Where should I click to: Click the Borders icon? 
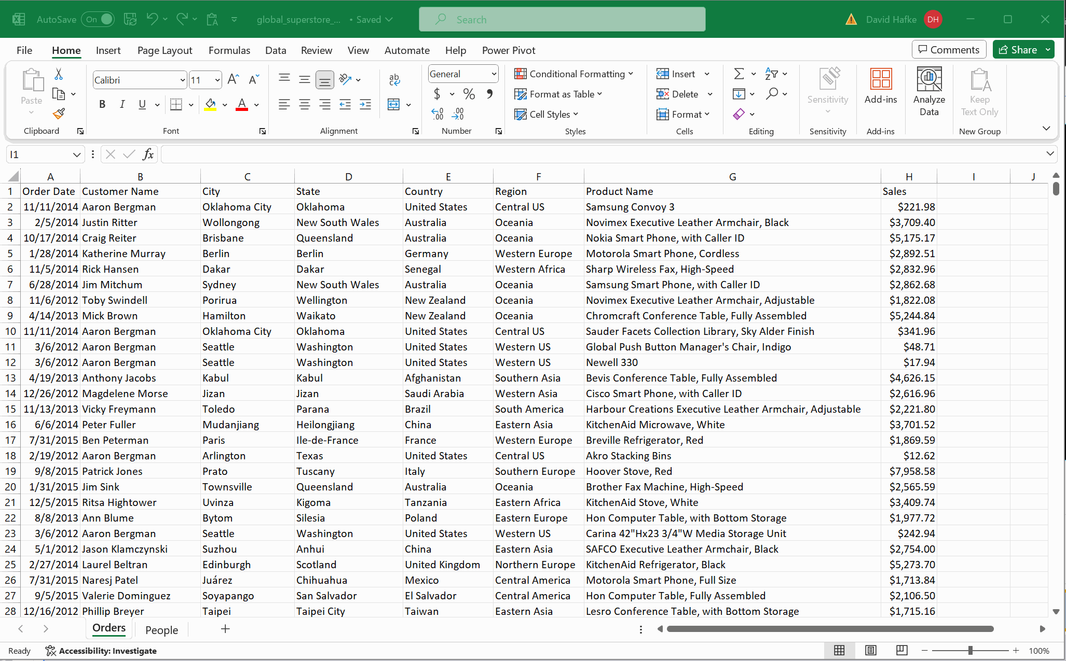(x=176, y=104)
